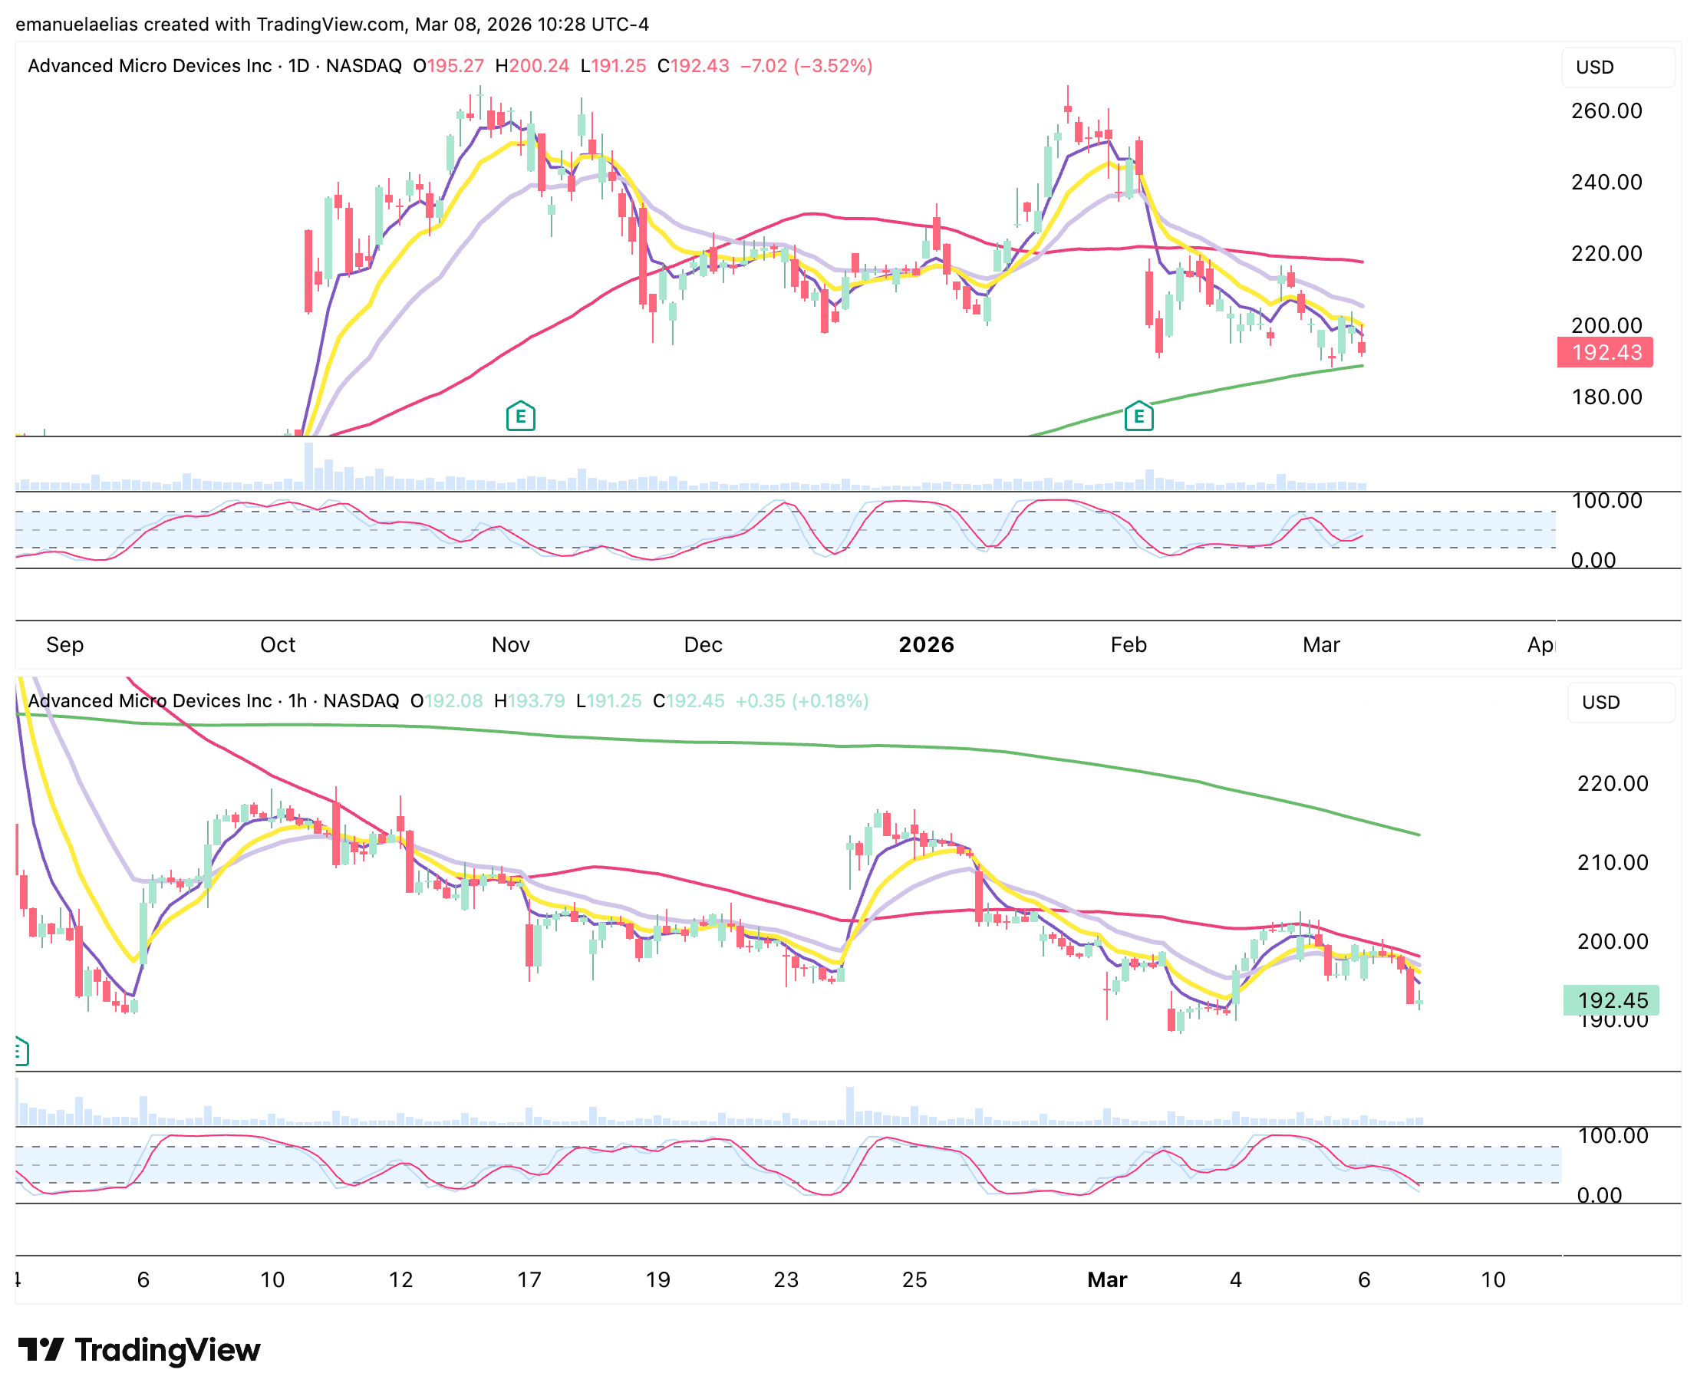
Task: Click the TradingView logo at bottom
Action: 139,1349
